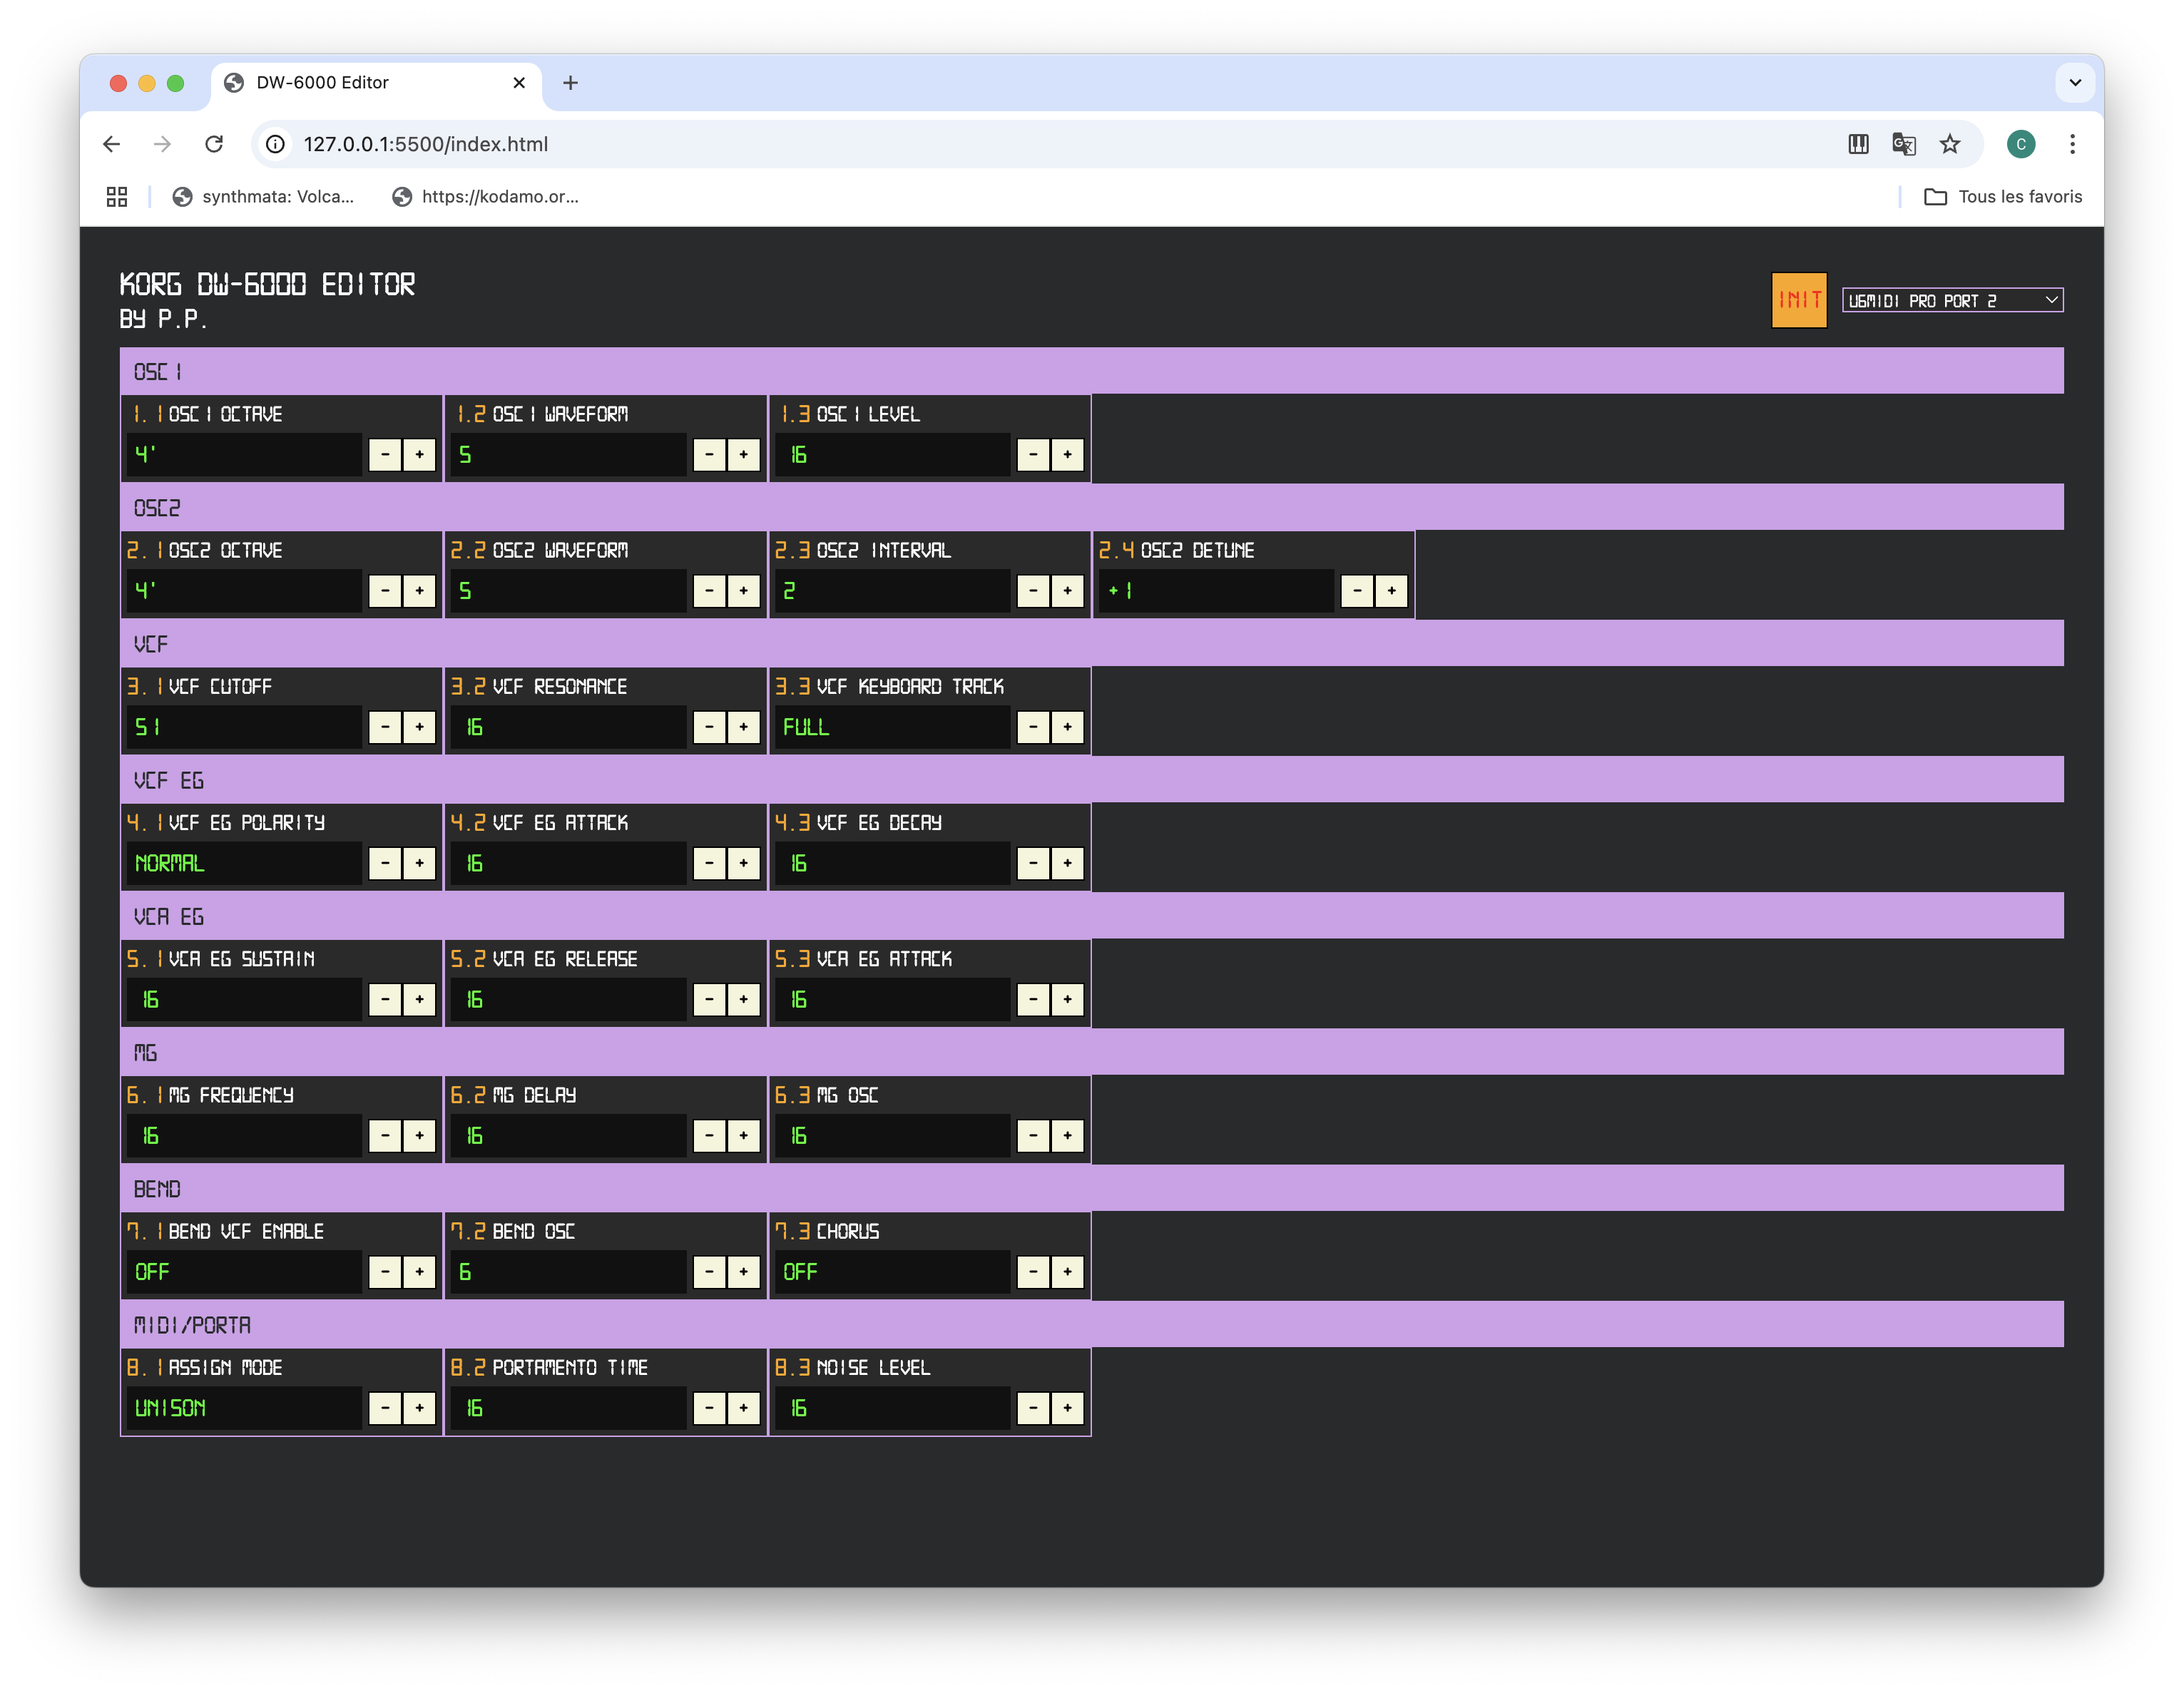Increase OSC 1 Level value
This screenshot has height=1693, width=2184.
point(1067,455)
